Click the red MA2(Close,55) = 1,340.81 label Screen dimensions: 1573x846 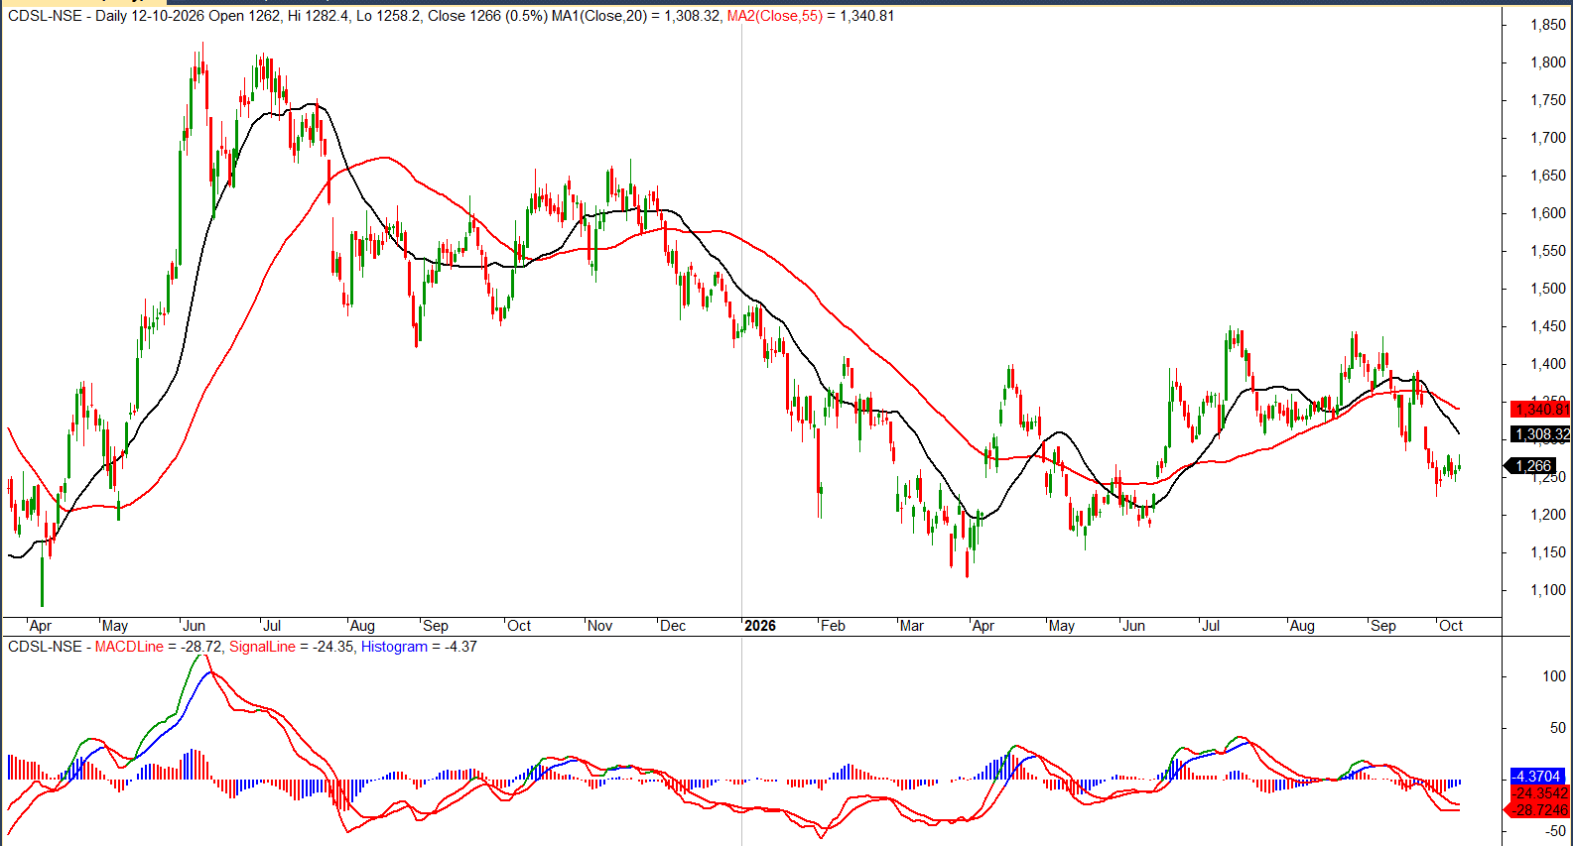[x=811, y=16]
